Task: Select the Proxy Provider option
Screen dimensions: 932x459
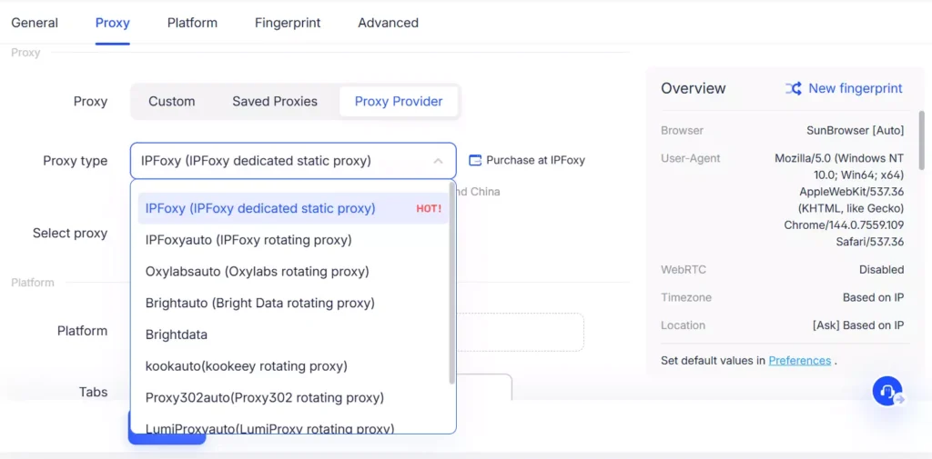Action: click(x=399, y=102)
